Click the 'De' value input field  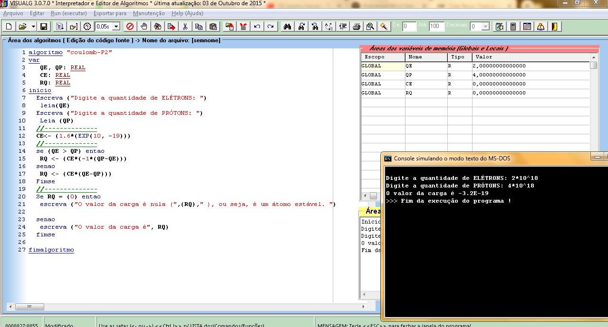409,27
